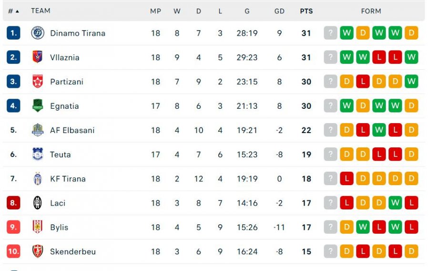Click KF Tirana's red L form badge

[347, 178]
